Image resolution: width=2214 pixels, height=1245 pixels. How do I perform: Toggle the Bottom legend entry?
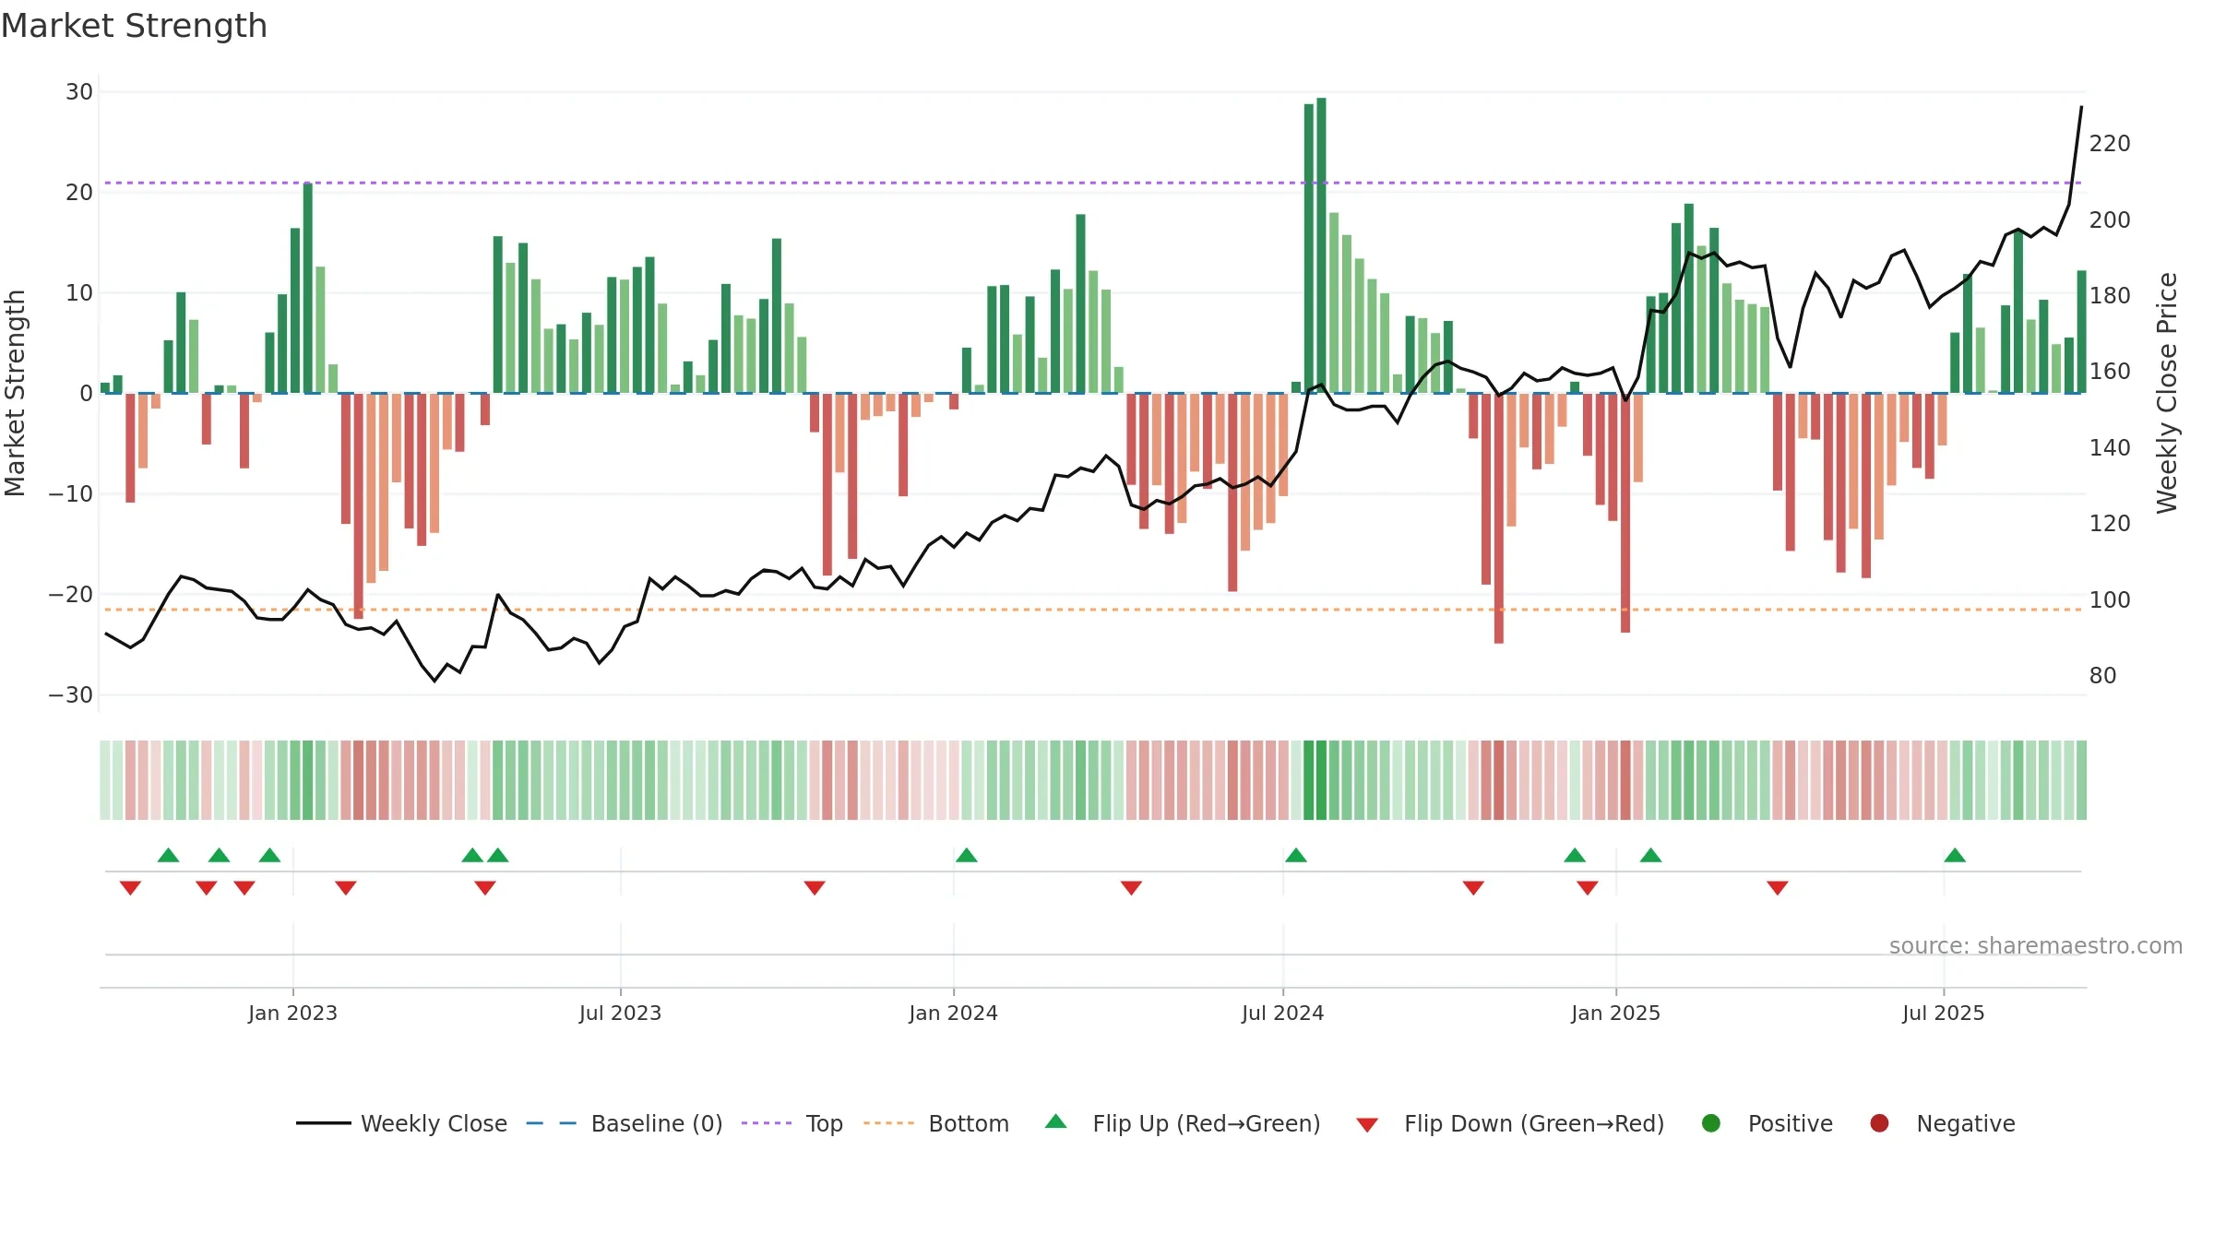point(936,1123)
